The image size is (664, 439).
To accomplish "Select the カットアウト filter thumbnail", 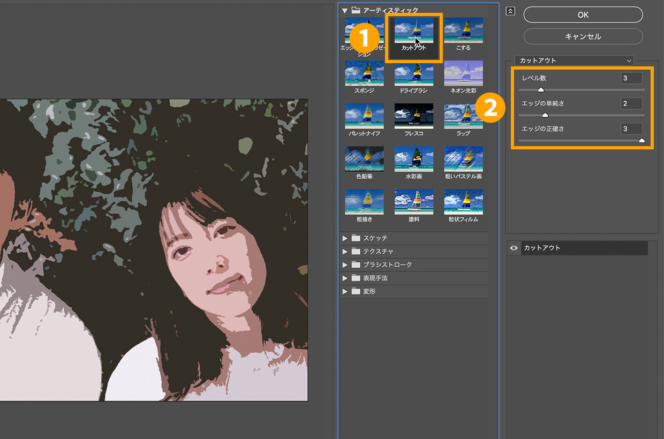I will pyautogui.click(x=414, y=31).
